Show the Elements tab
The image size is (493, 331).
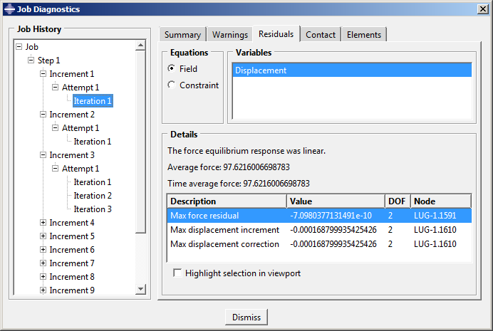(x=364, y=35)
